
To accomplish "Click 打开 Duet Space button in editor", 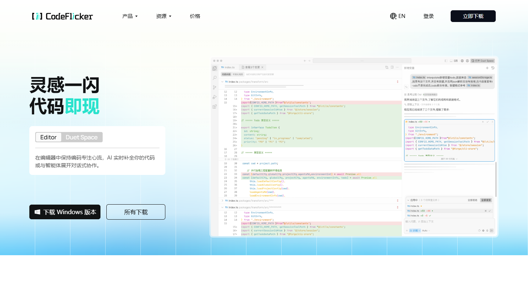I will (483, 60).
